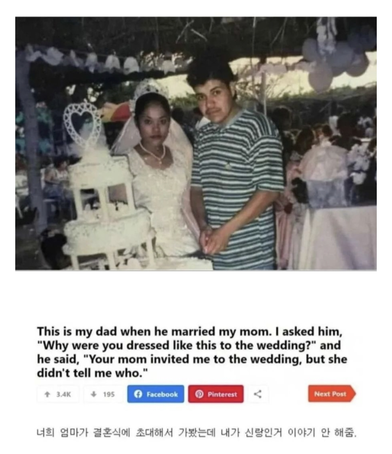
Task: Click the Facebook logo icon
Action: [138, 394]
